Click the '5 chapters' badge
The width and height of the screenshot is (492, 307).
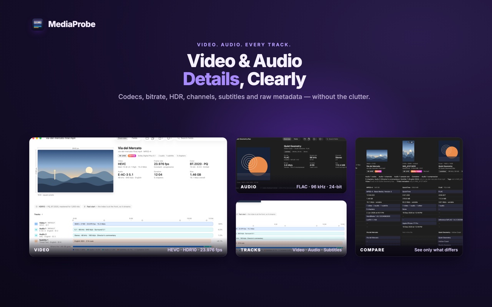181,156
